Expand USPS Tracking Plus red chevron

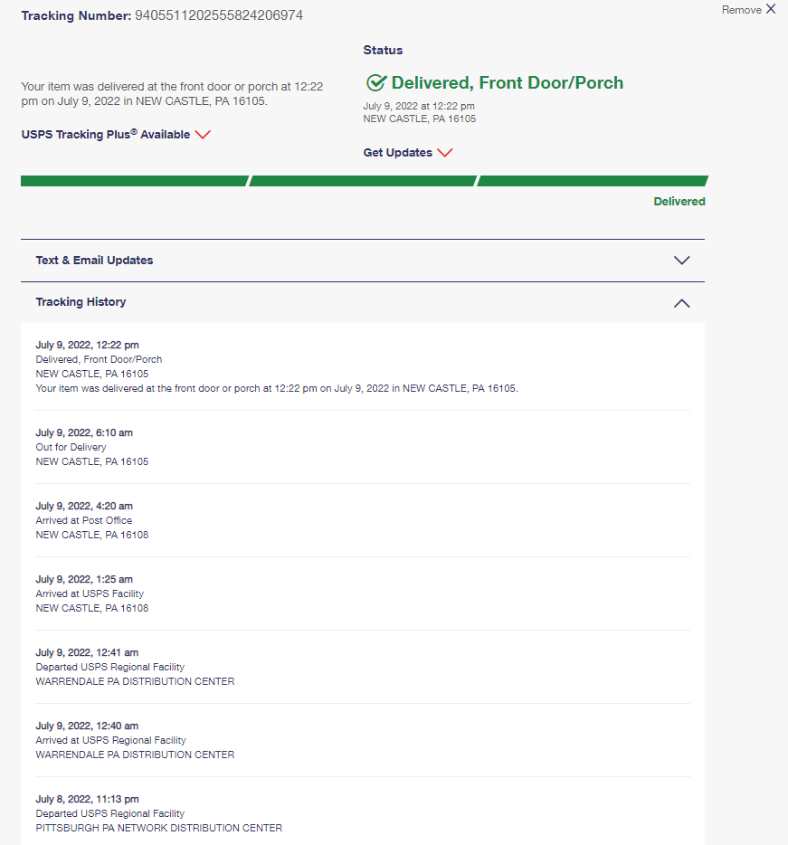pos(203,135)
